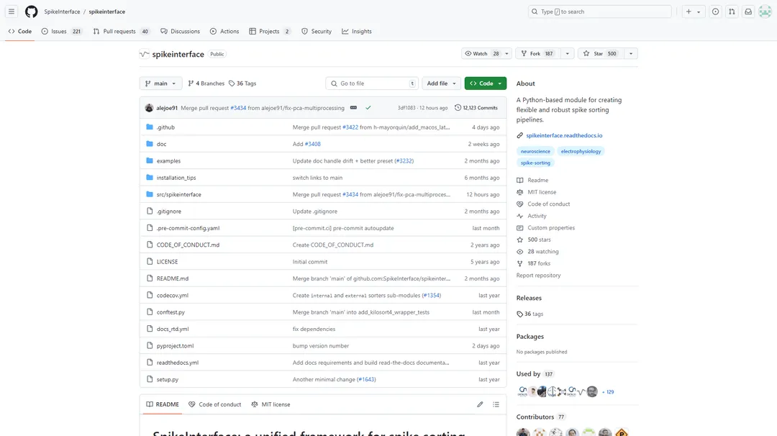Open the hamburger navigation menu
The height and width of the screenshot is (436, 777).
point(12,12)
